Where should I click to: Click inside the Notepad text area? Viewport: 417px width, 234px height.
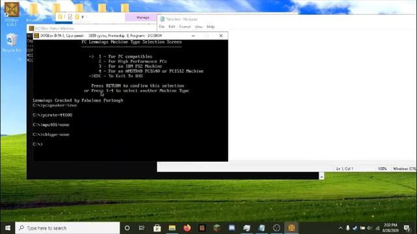coord(322,96)
